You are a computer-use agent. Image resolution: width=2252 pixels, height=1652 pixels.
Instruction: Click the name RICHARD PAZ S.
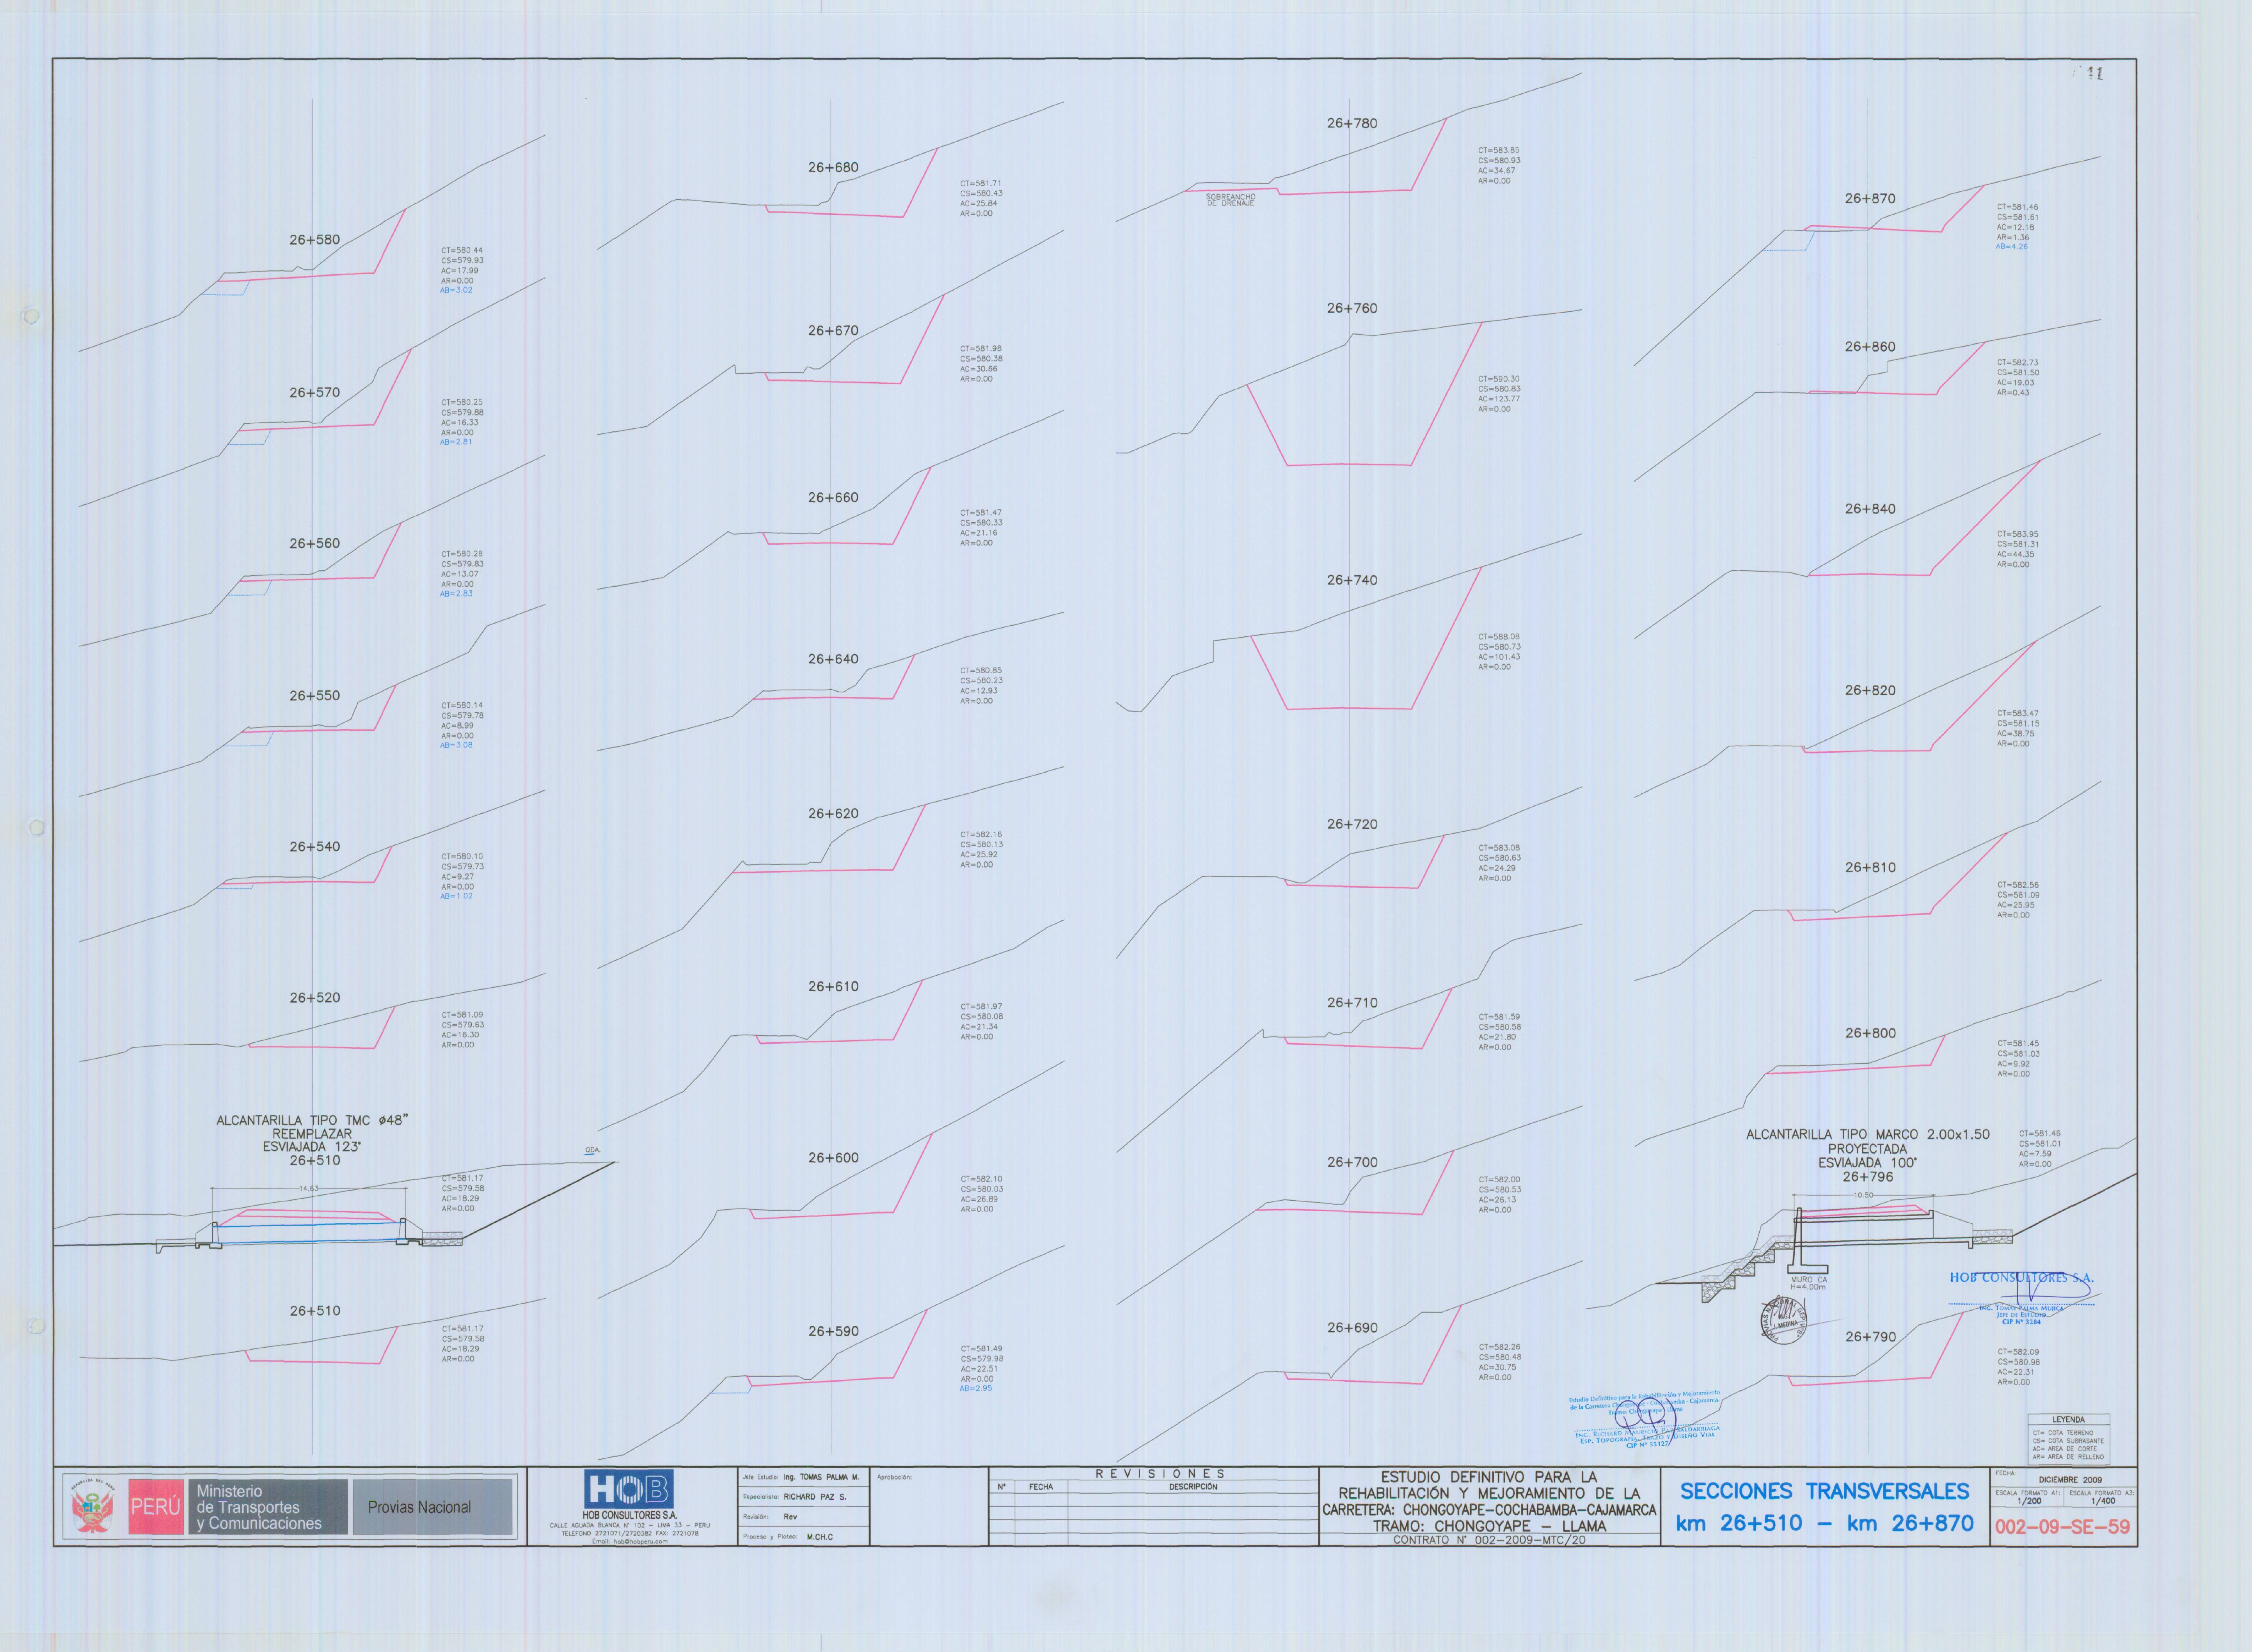815,1497
